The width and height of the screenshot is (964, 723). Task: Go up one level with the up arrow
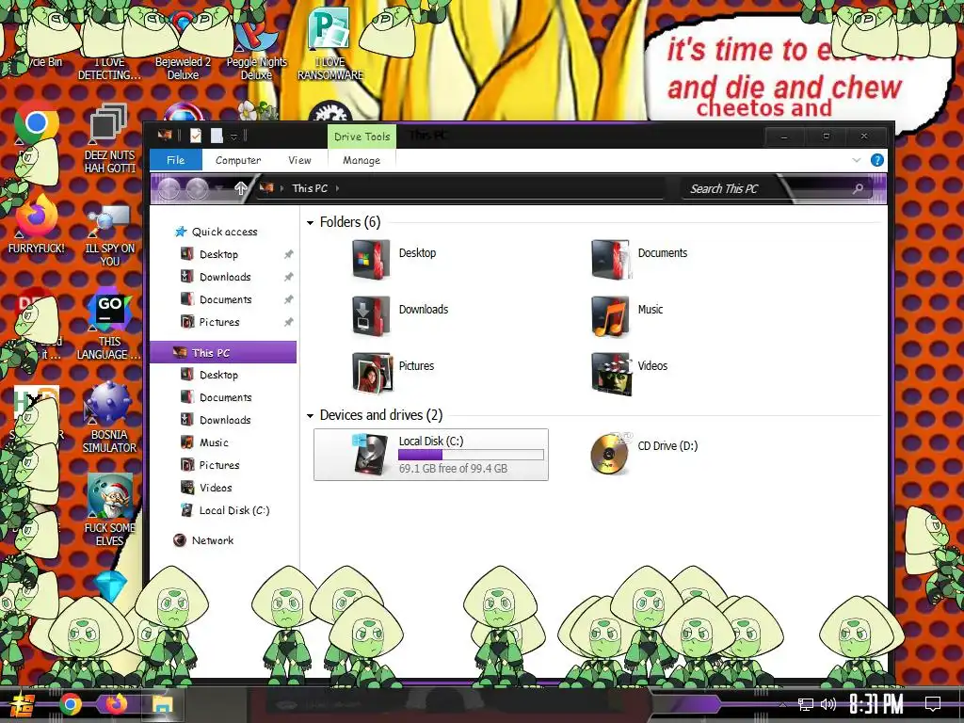coord(240,188)
